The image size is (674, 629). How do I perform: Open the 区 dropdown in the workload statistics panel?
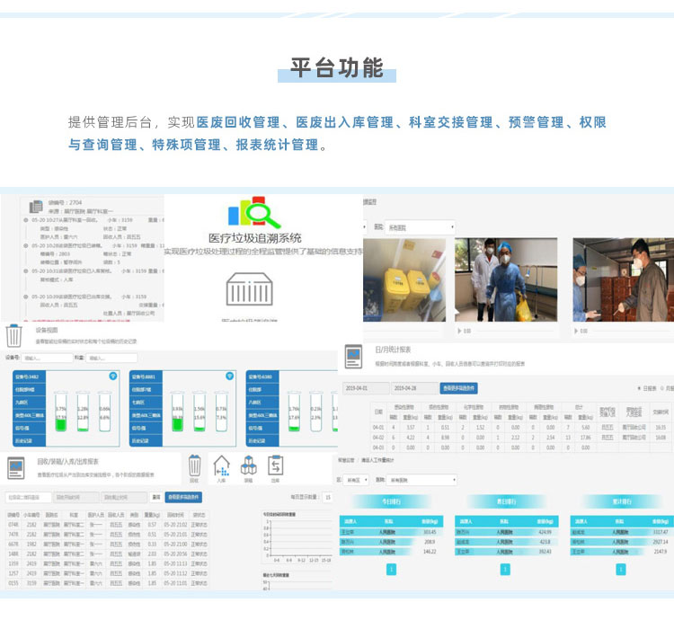click(x=357, y=480)
